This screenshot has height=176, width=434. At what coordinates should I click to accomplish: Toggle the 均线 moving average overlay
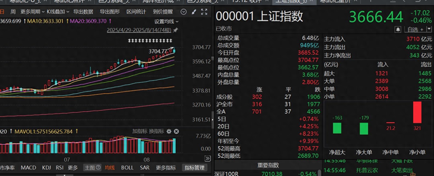(110, 168)
